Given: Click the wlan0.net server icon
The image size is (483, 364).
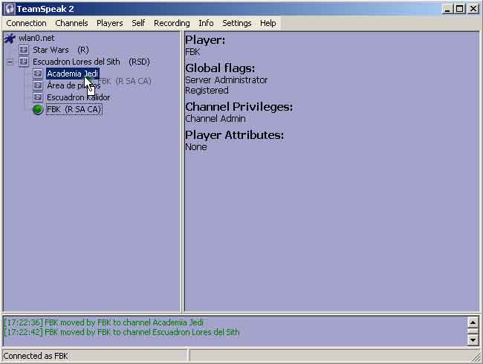Looking at the screenshot, I should pyautogui.click(x=10, y=39).
